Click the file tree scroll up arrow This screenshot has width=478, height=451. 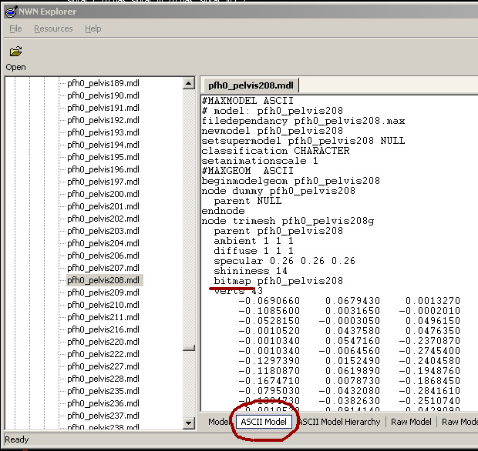click(x=189, y=83)
